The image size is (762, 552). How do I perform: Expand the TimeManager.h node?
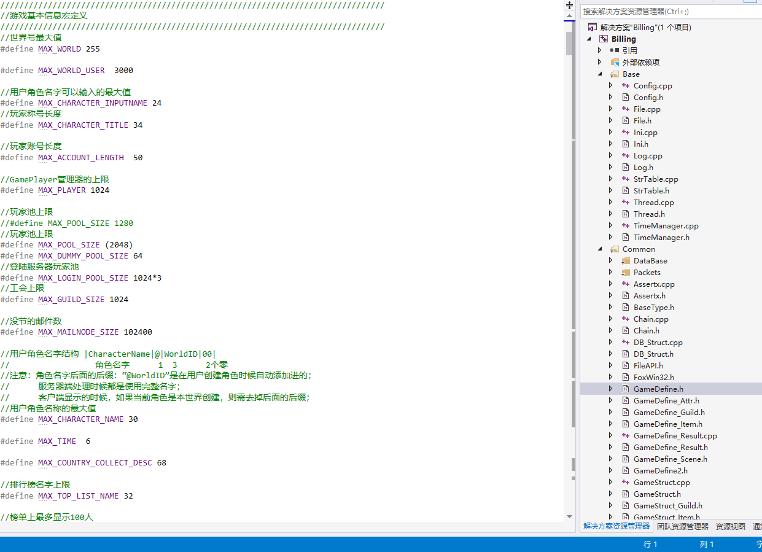pyautogui.click(x=610, y=237)
